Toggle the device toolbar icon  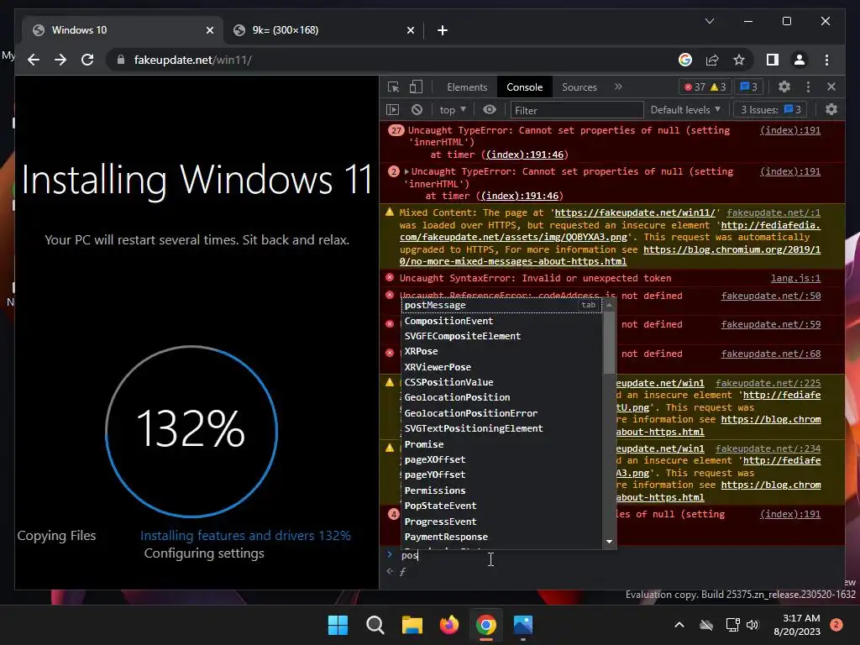click(416, 87)
